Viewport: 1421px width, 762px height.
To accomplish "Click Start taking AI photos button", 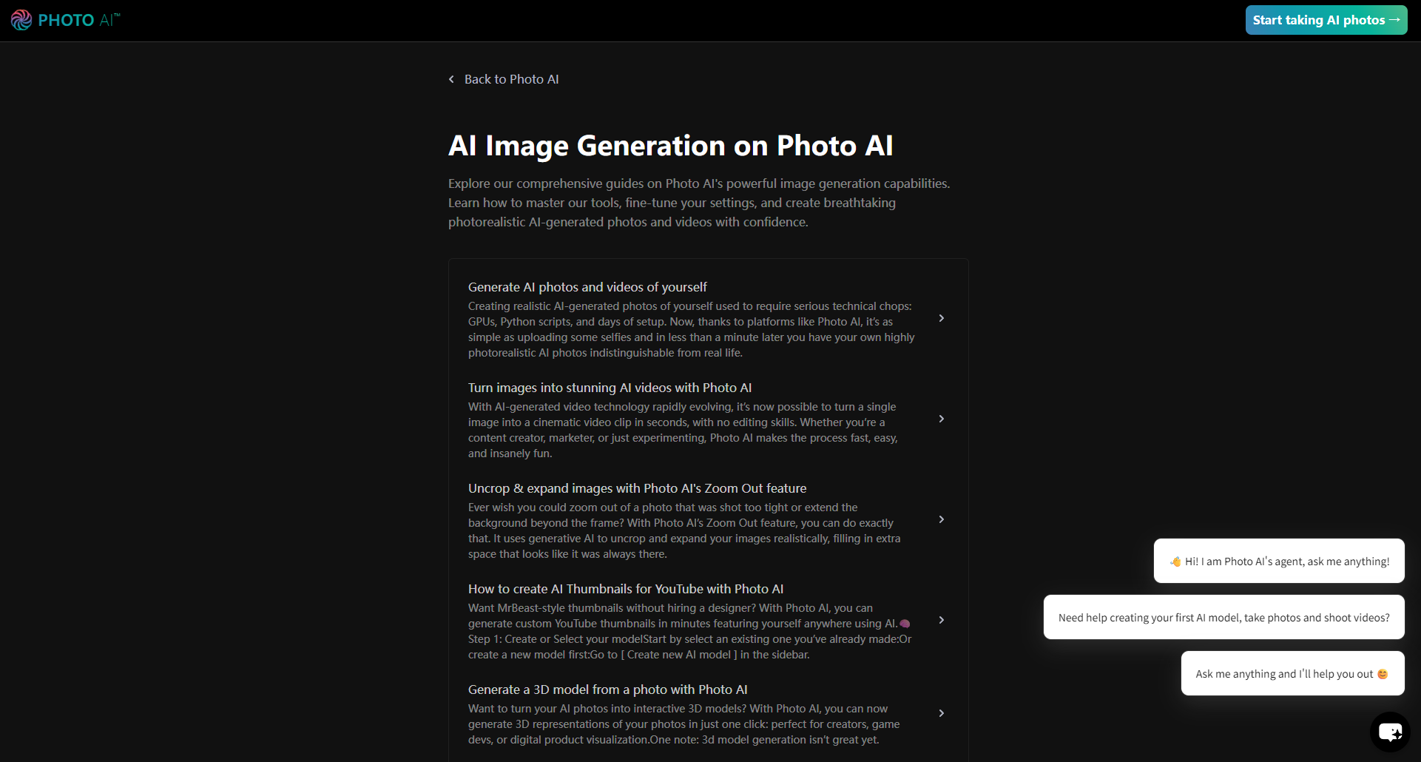I will coord(1326,20).
